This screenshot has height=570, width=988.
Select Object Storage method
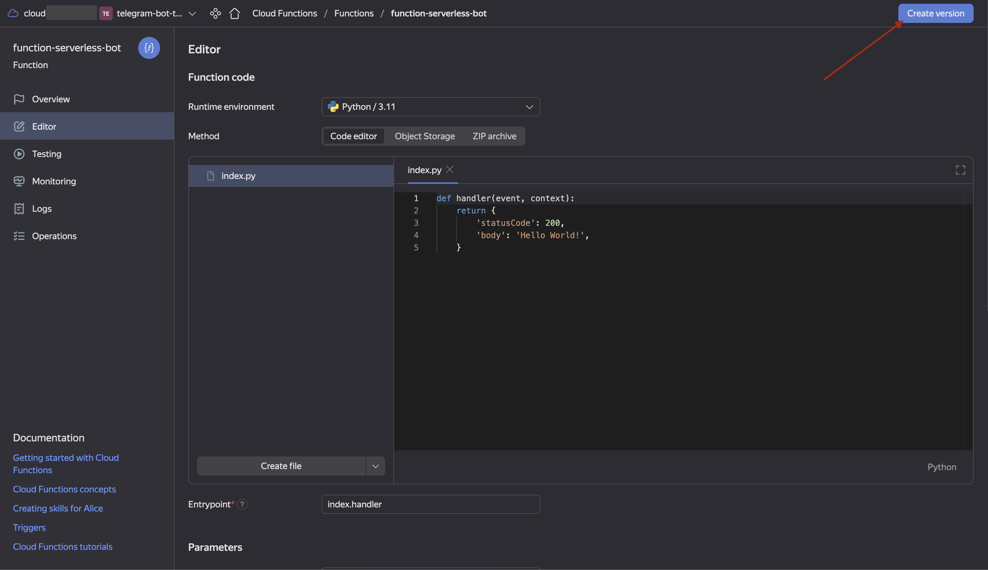(x=424, y=136)
